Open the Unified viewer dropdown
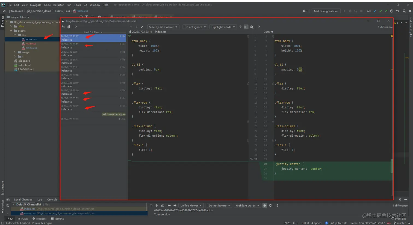This screenshot has height=225, width=413. pos(191,206)
